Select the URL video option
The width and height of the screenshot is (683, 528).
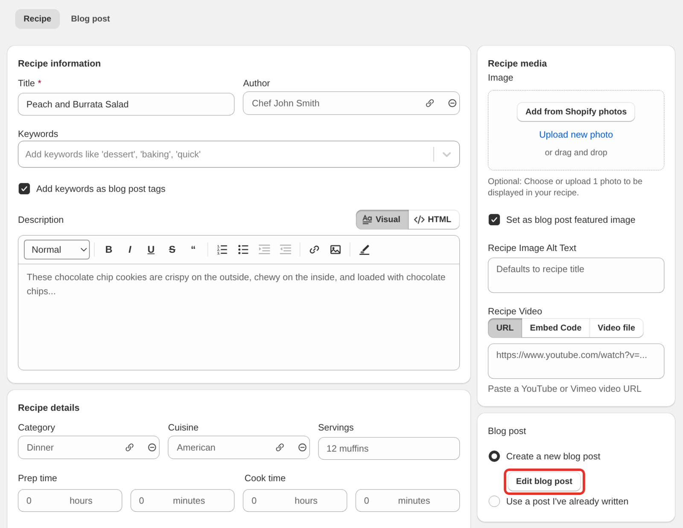click(505, 328)
